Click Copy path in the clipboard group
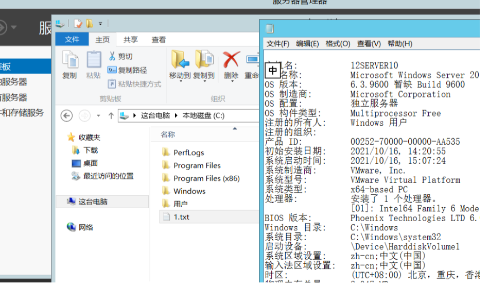Screen dimensions: 489x284 [127, 70]
